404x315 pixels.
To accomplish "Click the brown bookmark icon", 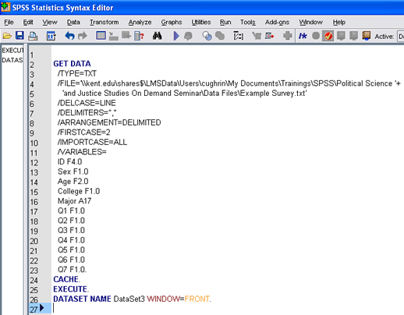I will pyautogui.click(x=367, y=36).
